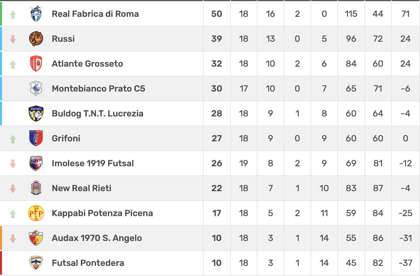
Task: Open the Kappabi Potenza Picena team link
Action: (x=102, y=213)
